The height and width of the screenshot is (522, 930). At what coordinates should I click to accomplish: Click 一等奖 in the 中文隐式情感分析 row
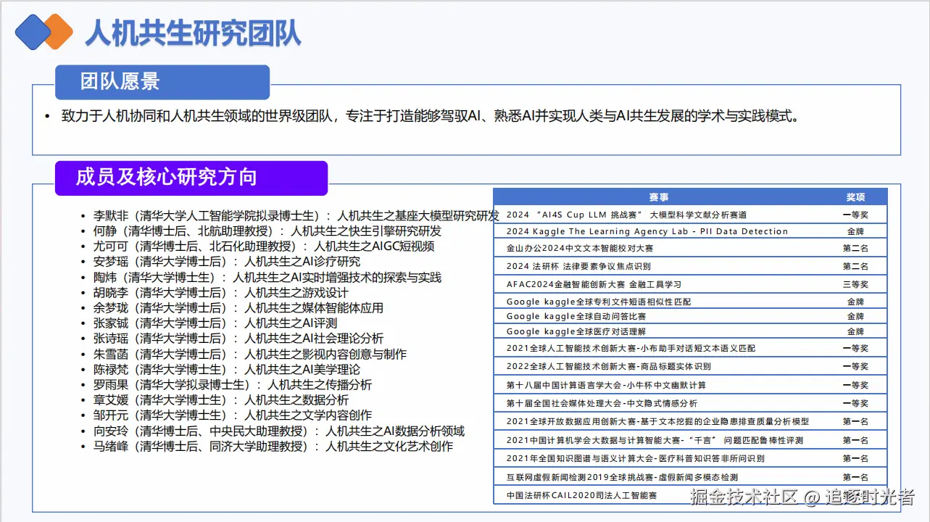pos(855,403)
